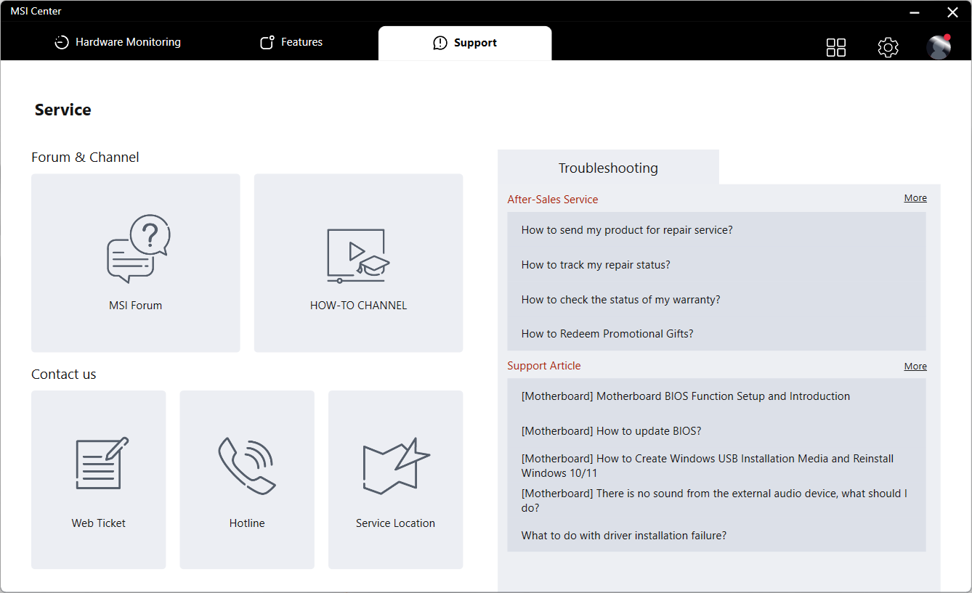
Task: Open Create Windows USB Installation Media article
Action: 708,466
